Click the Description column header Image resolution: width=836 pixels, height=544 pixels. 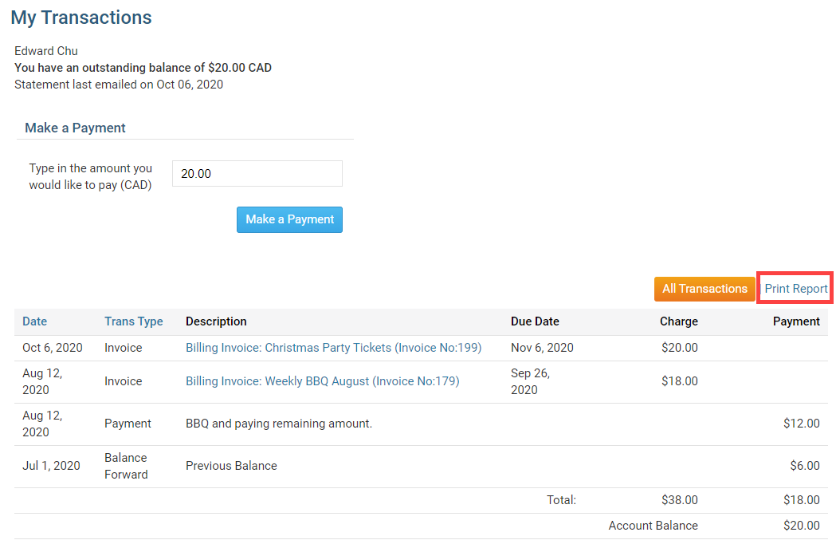click(216, 321)
